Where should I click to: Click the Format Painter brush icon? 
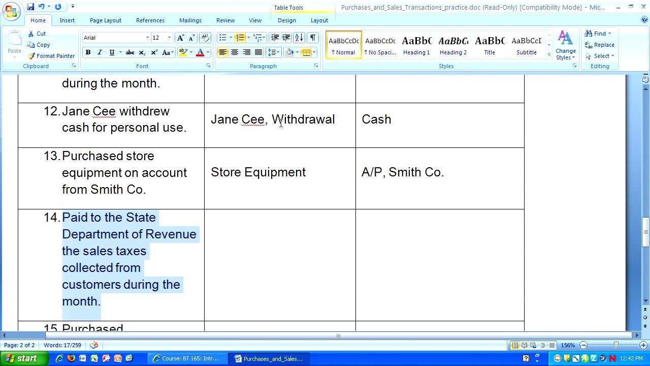coord(31,56)
